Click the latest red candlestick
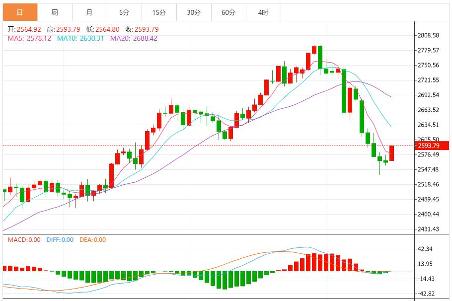 click(x=391, y=153)
